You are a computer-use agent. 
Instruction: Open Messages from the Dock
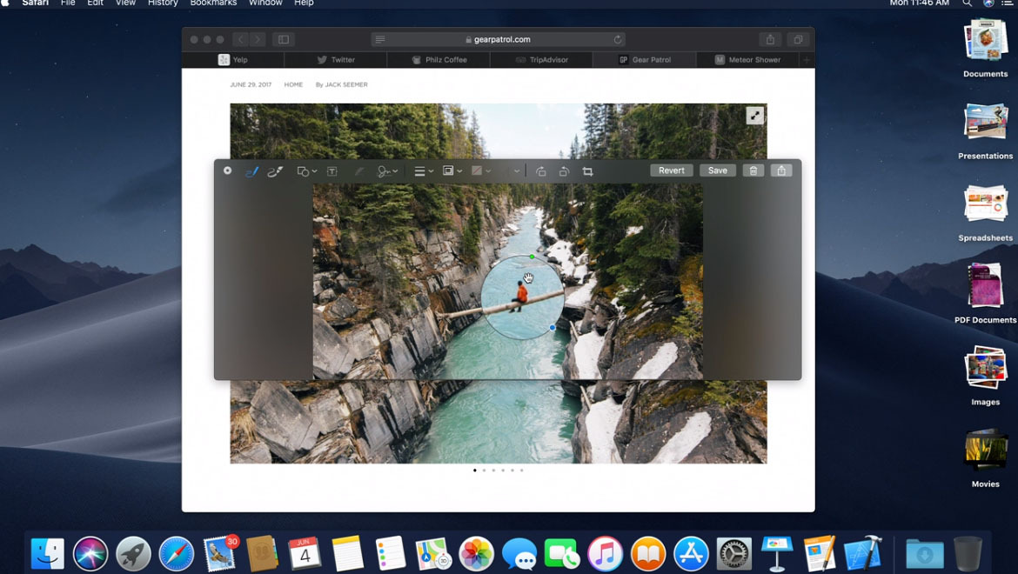coord(519,554)
